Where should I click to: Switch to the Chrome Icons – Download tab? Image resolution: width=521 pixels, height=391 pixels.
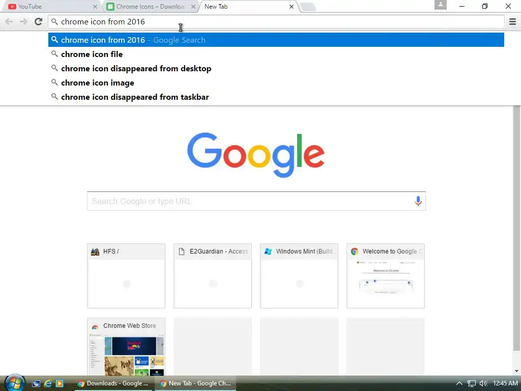[x=150, y=6]
